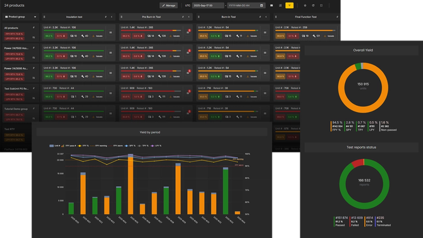Image resolution: width=423 pixels, height=238 pixels.
Task: Grab the drag handle of Burn-in Test column
Action: [x=199, y=16]
